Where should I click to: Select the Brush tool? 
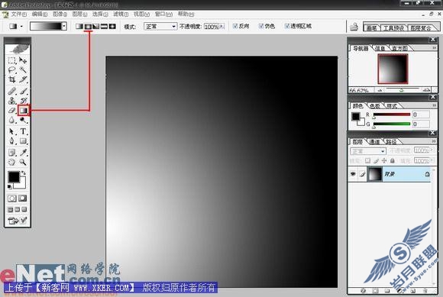[x=23, y=91]
